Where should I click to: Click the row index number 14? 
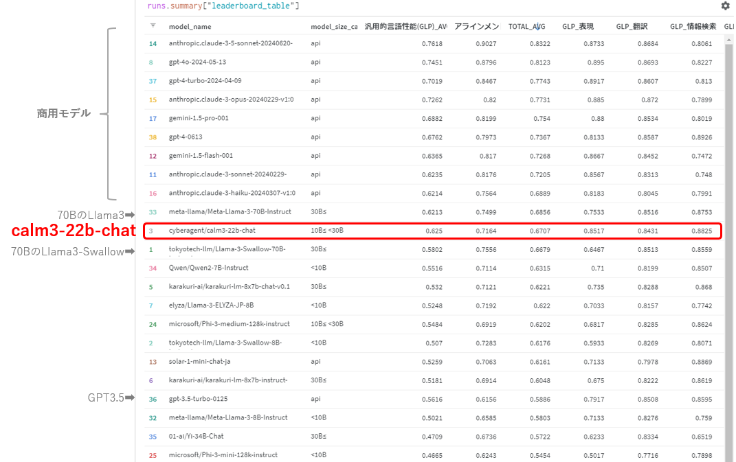[153, 44]
